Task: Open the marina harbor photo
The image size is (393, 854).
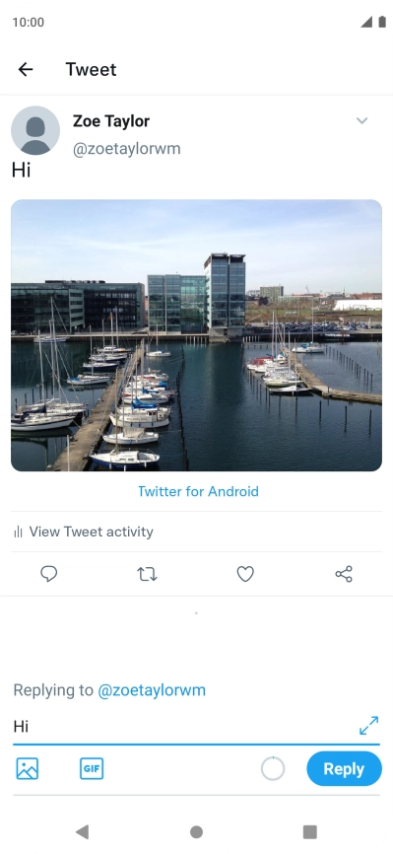Action: point(197,335)
